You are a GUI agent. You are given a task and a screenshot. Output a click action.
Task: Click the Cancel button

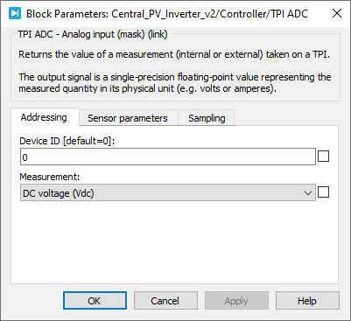pos(165,301)
